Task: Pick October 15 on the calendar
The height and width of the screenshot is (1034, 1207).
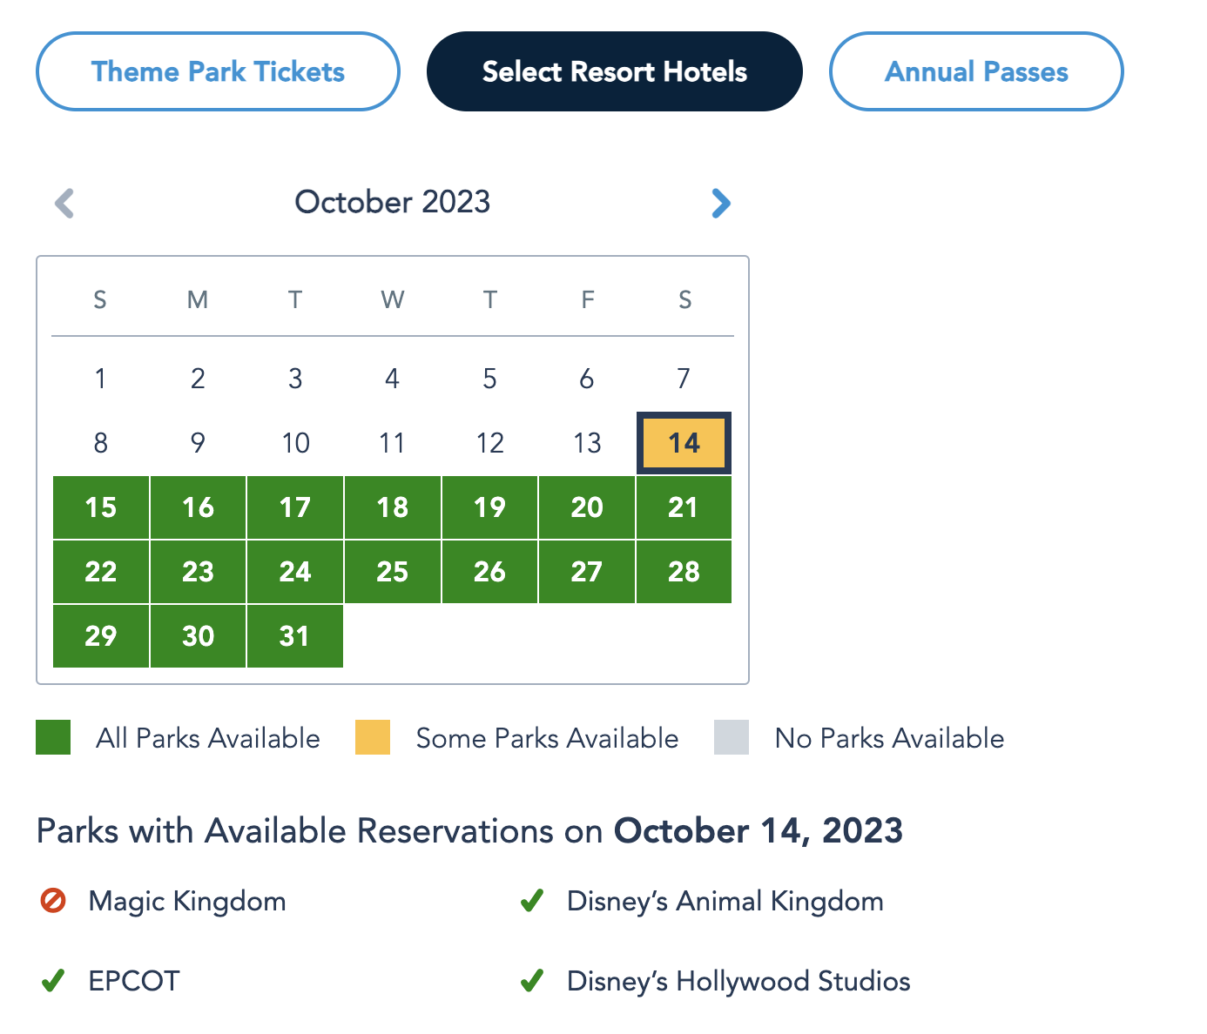Action: pyautogui.click(x=101, y=507)
